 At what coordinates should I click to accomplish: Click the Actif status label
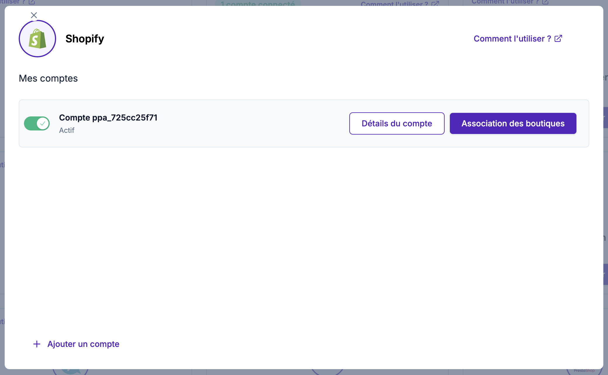tap(67, 130)
